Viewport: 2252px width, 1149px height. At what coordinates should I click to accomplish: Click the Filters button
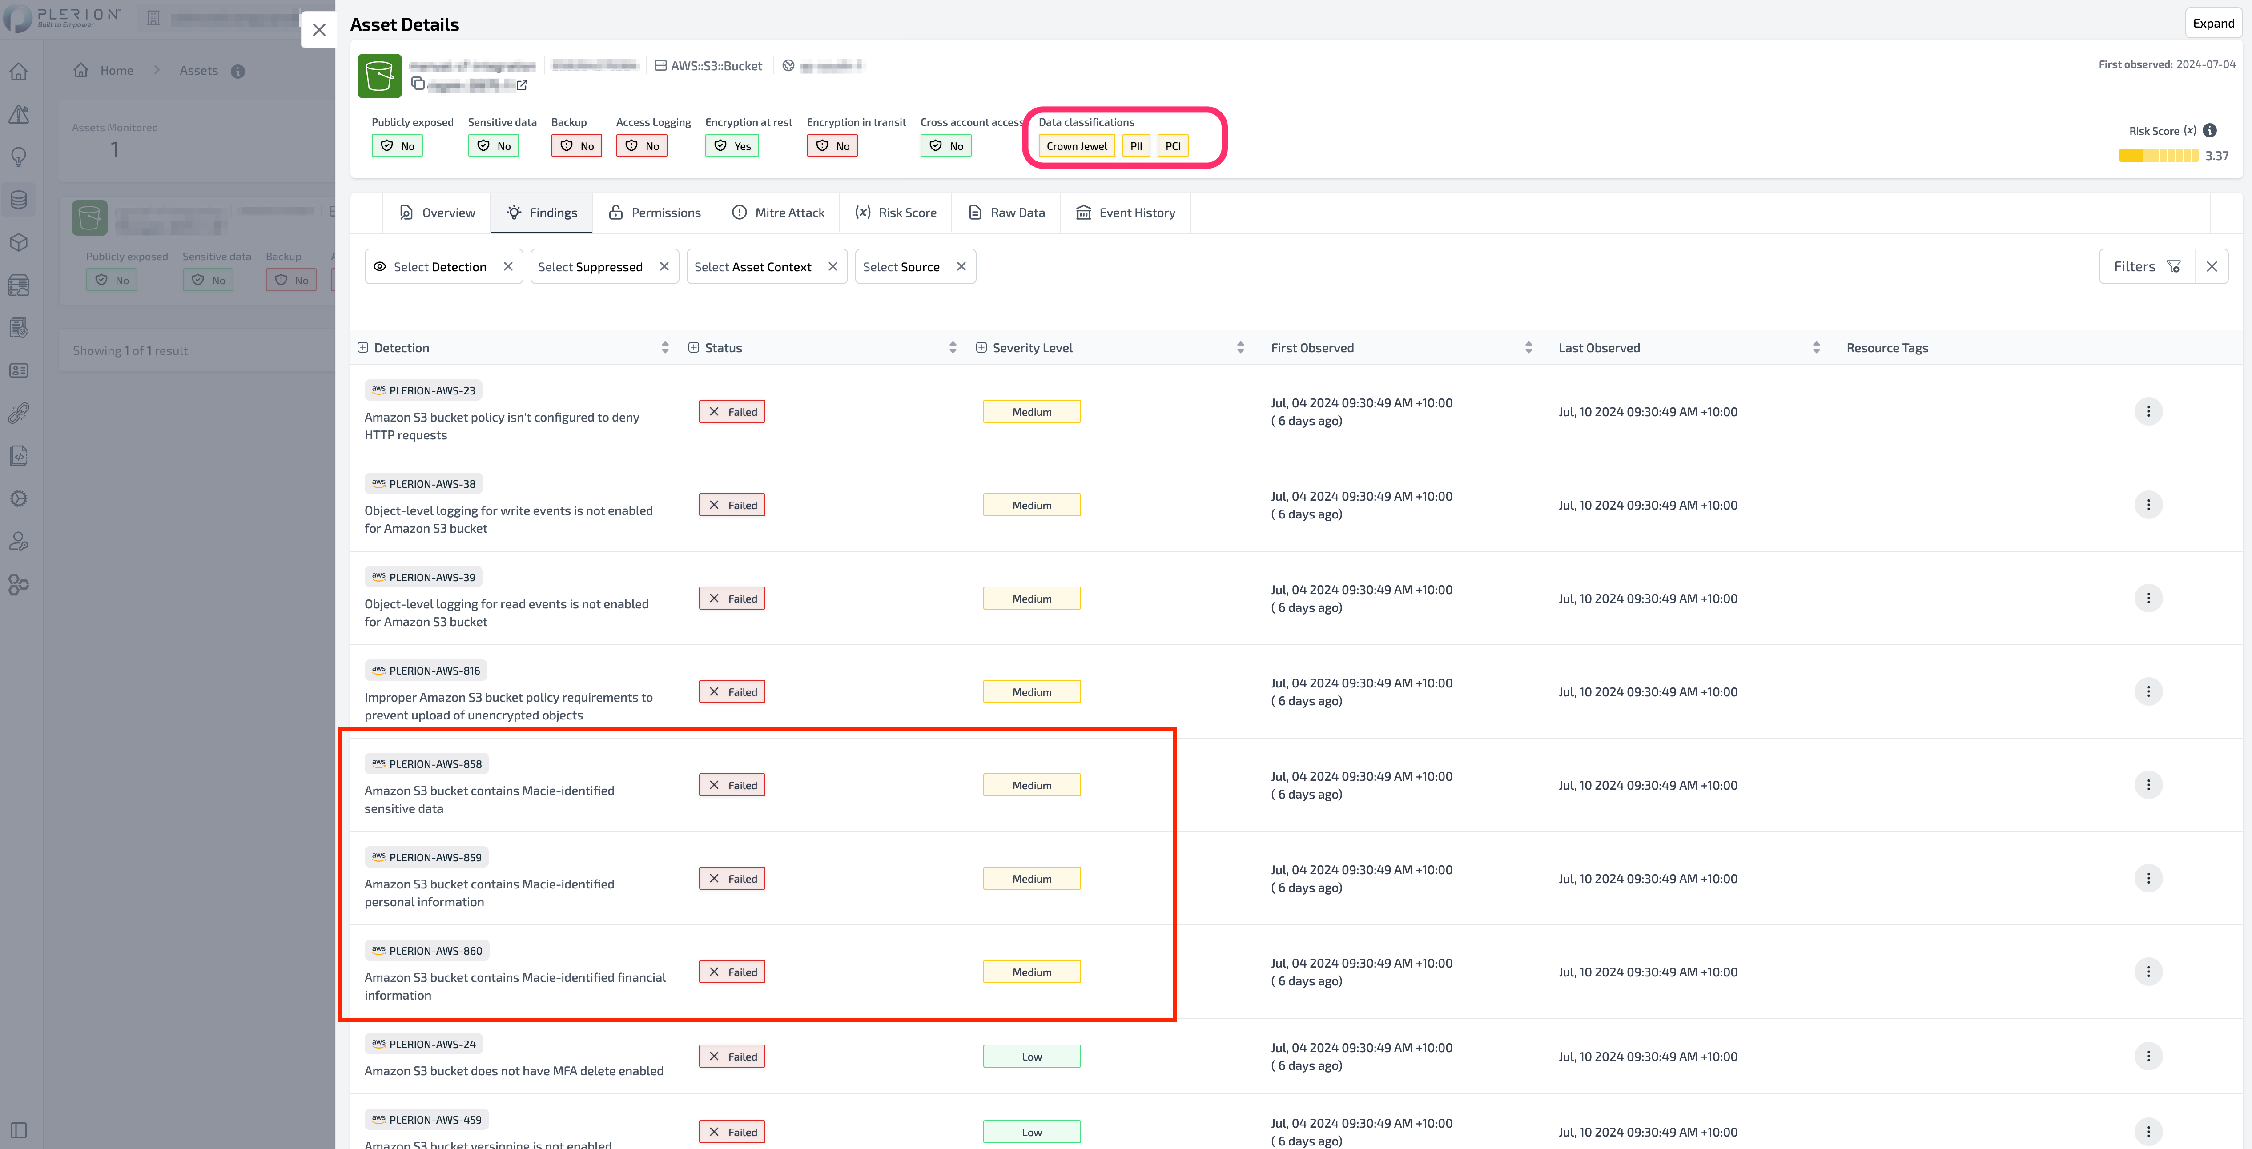click(x=2147, y=267)
